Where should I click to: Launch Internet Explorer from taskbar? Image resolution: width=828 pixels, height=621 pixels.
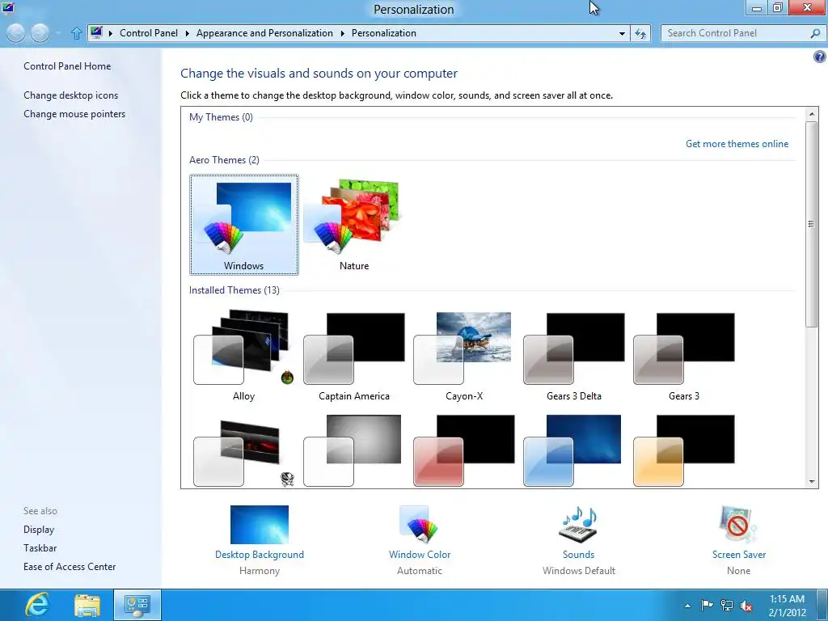pyautogui.click(x=36, y=605)
